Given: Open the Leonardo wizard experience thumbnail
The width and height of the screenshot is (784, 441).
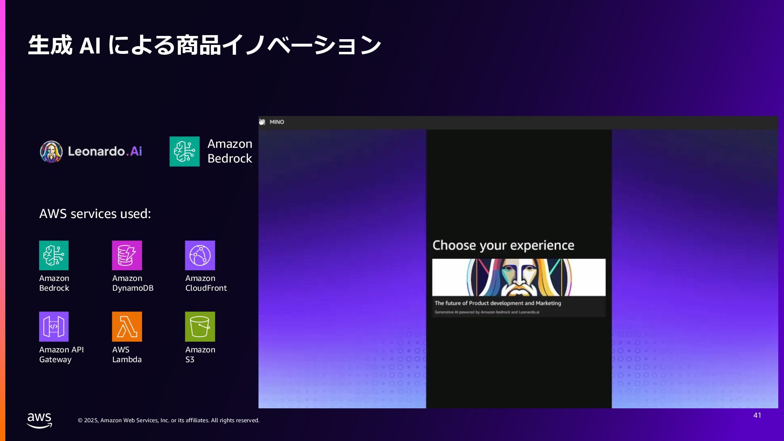Looking at the screenshot, I should pos(519,277).
